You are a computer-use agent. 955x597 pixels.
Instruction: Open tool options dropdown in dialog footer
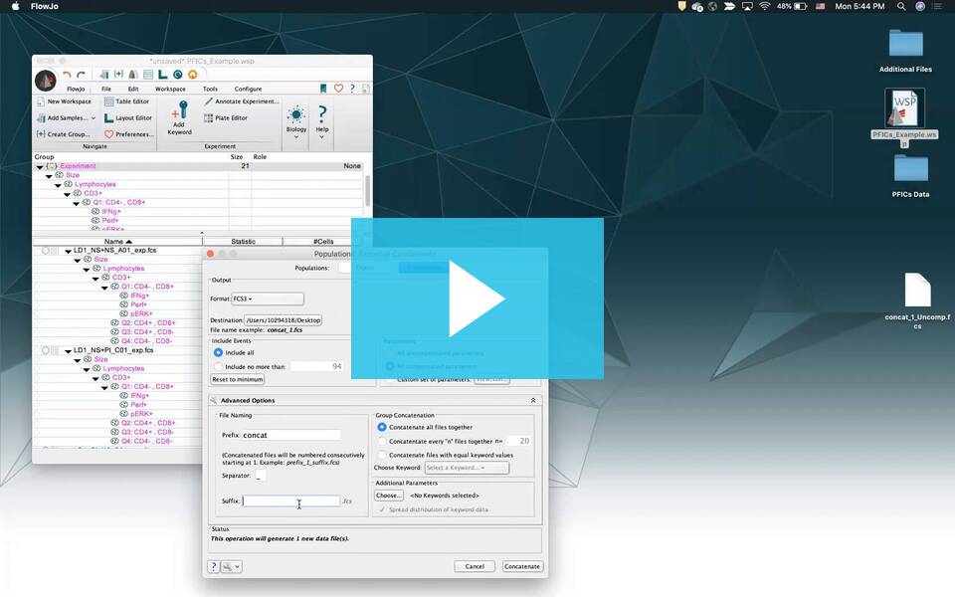(232, 566)
